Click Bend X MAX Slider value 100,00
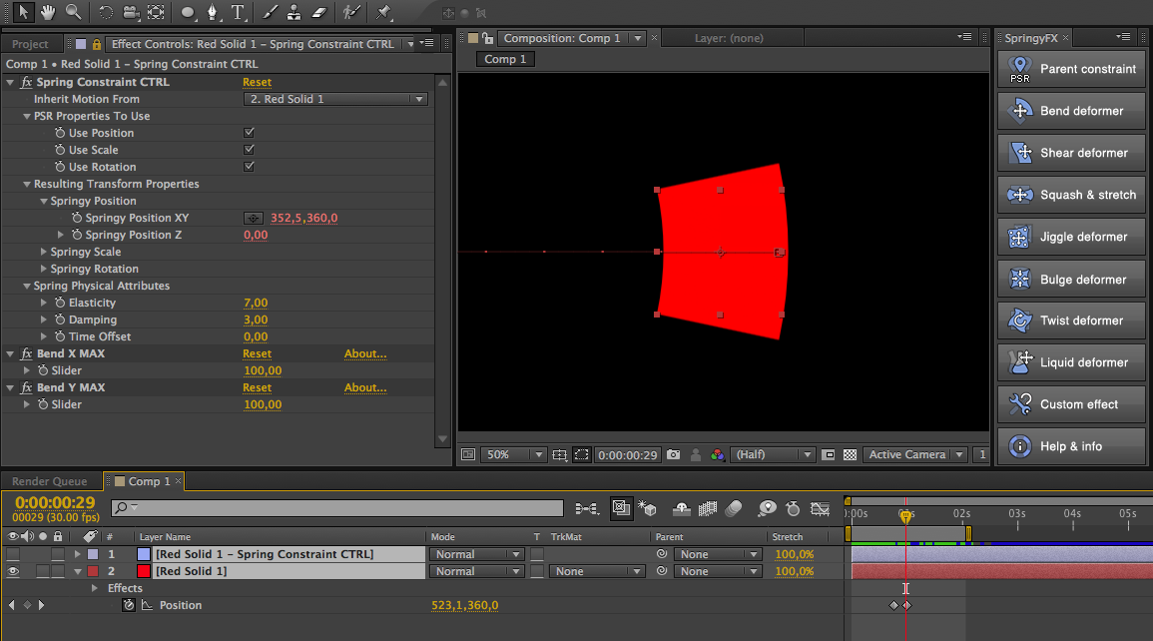1153x641 pixels. 263,370
